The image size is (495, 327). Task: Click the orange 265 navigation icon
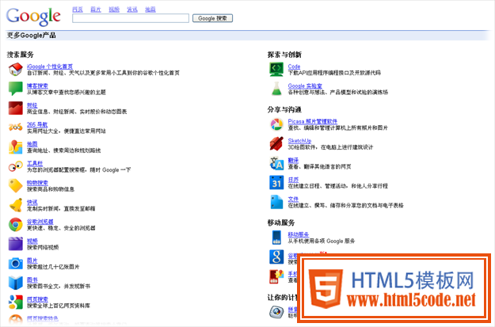(16, 127)
